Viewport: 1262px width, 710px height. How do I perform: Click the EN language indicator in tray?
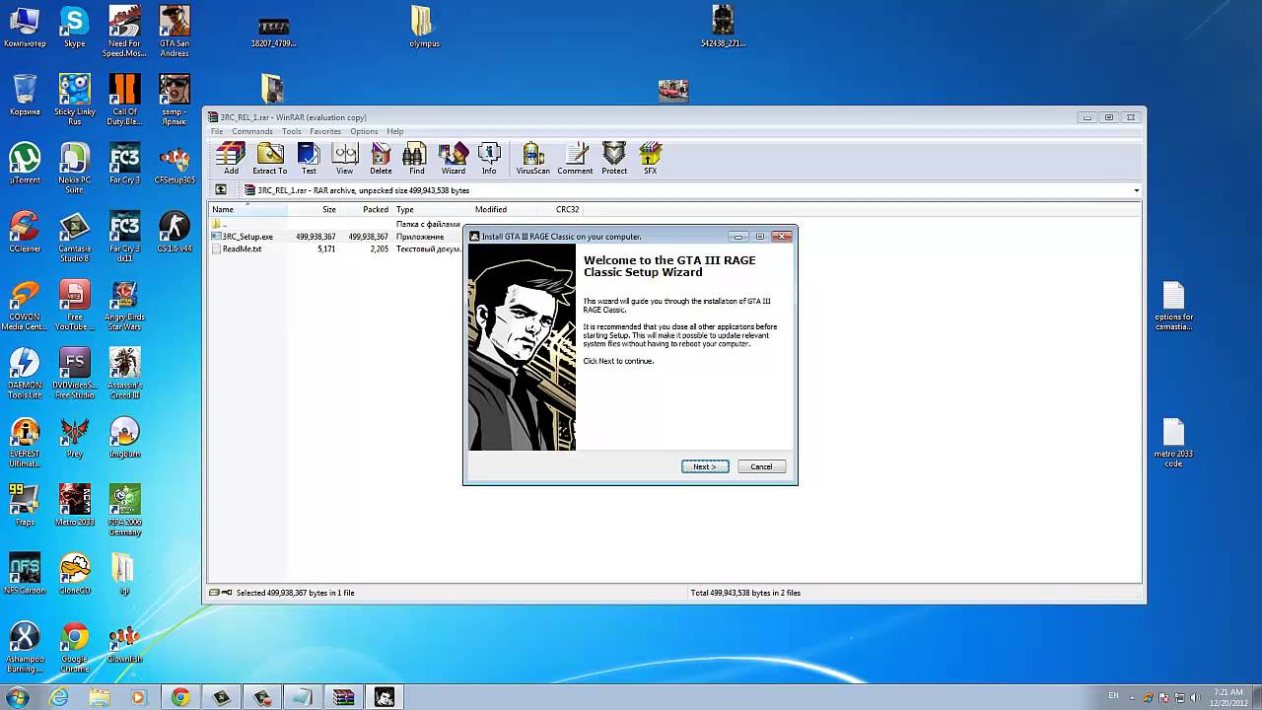click(1113, 696)
